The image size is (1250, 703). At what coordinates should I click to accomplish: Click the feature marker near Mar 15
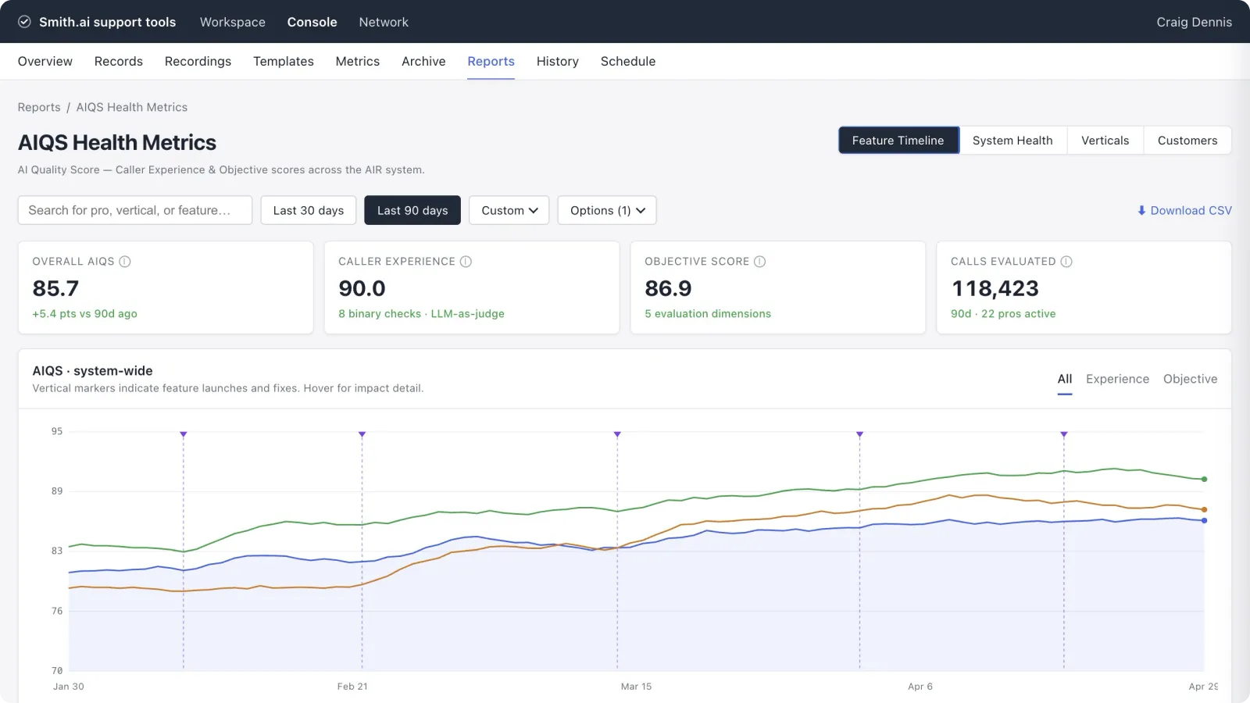click(617, 434)
